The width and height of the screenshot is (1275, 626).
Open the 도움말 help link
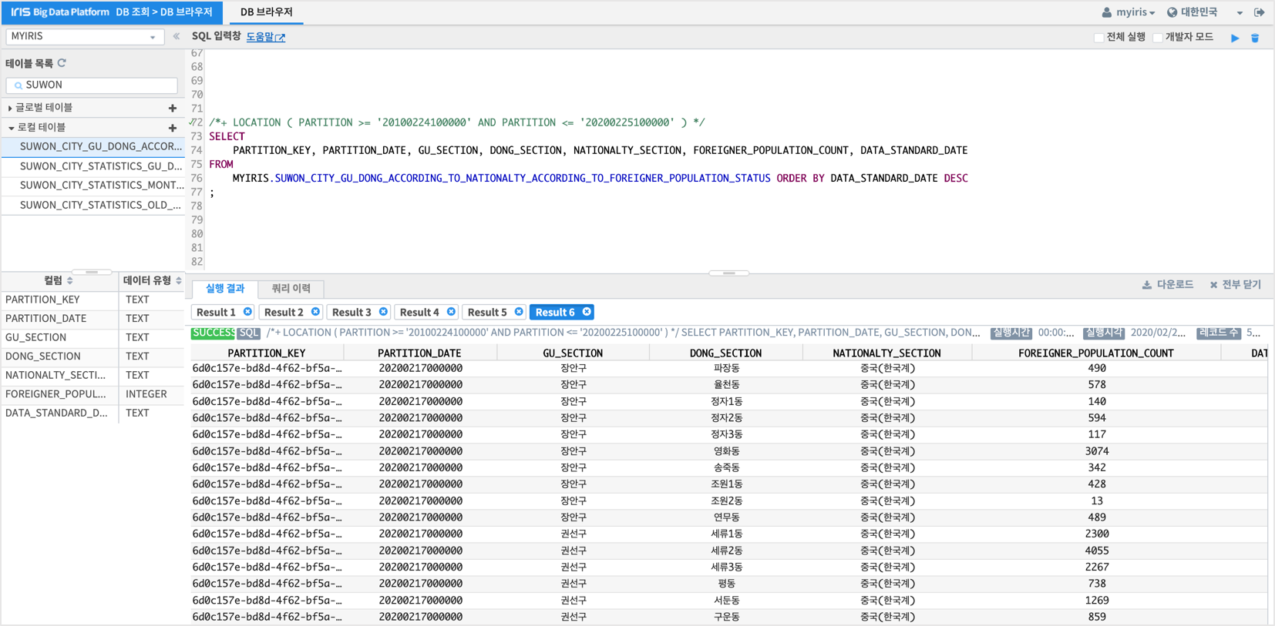tap(266, 37)
